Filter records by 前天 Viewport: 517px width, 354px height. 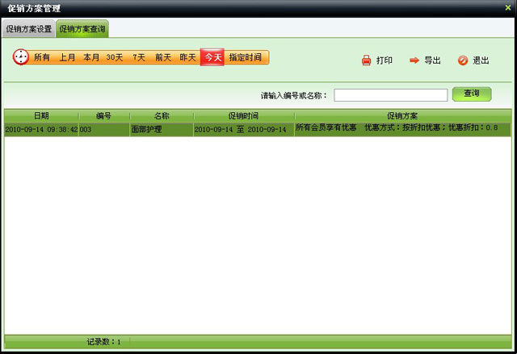point(163,58)
